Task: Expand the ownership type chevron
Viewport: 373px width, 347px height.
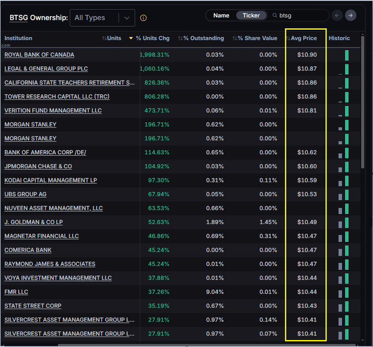Action: click(127, 18)
